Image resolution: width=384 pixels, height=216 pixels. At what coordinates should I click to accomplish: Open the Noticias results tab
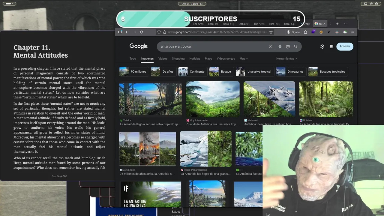[195, 58]
